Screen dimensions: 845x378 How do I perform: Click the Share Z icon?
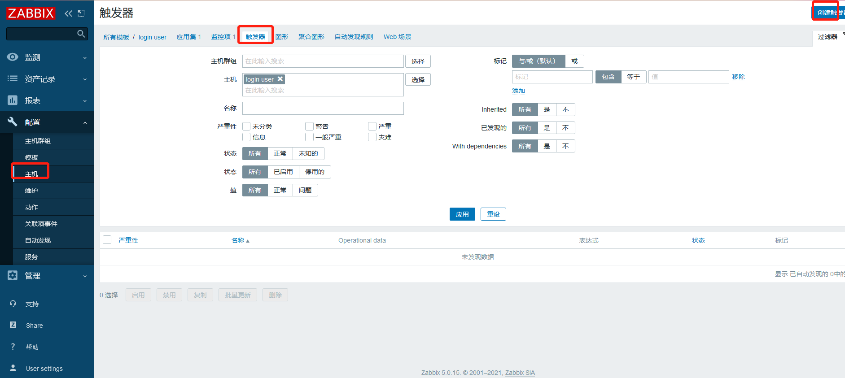(x=13, y=325)
